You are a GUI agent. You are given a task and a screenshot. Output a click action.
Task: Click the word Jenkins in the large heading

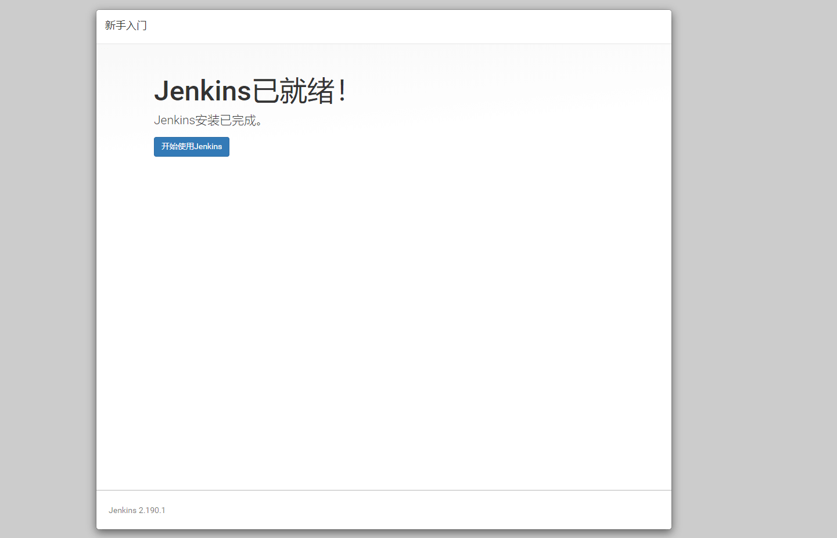click(202, 91)
